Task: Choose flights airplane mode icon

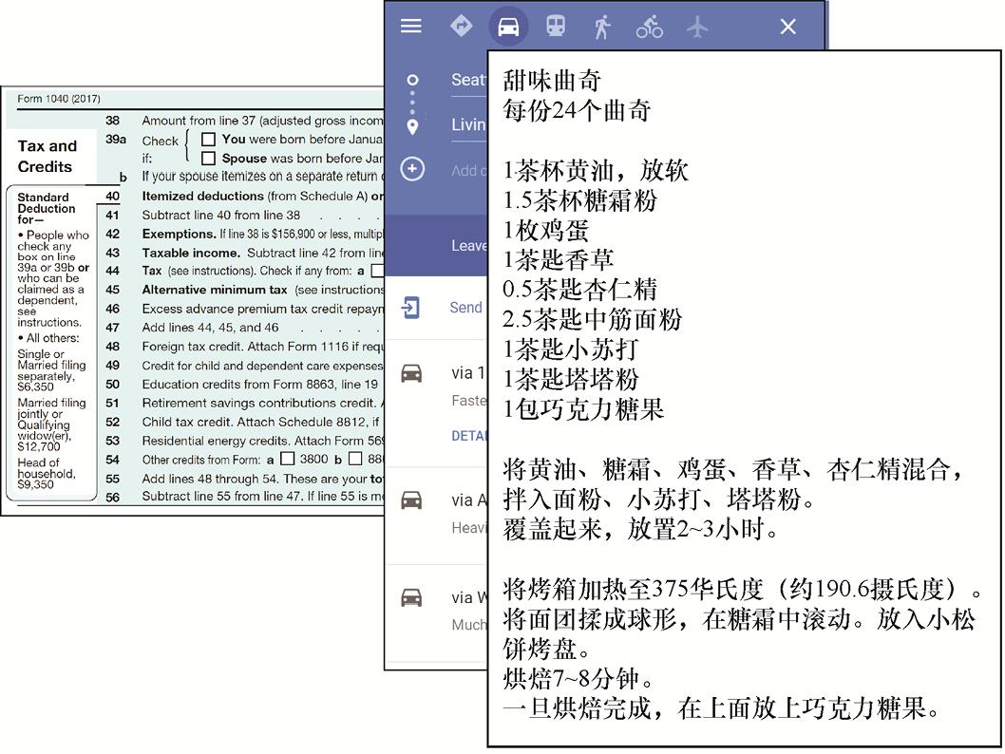Action: pyautogui.click(x=697, y=27)
